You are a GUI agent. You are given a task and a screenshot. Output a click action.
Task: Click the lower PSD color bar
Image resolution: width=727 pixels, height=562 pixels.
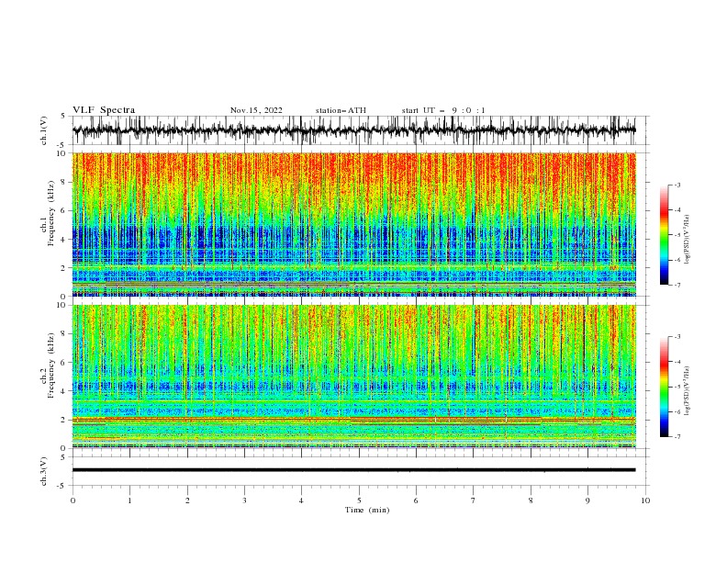(x=664, y=387)
